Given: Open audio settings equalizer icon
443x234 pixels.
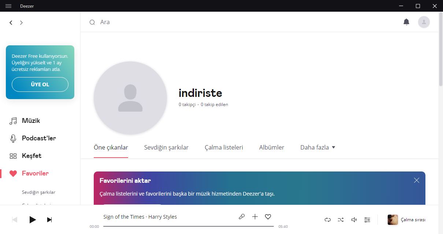Looking at the screenshot, I should tap(367, 220).
